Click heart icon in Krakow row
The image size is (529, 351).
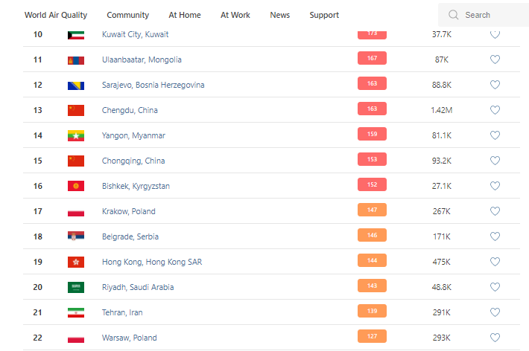[495, 211]
